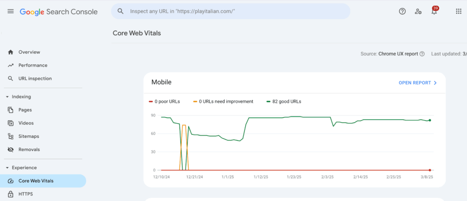
Task: Click the Help question mark icon
Action: 402,11
